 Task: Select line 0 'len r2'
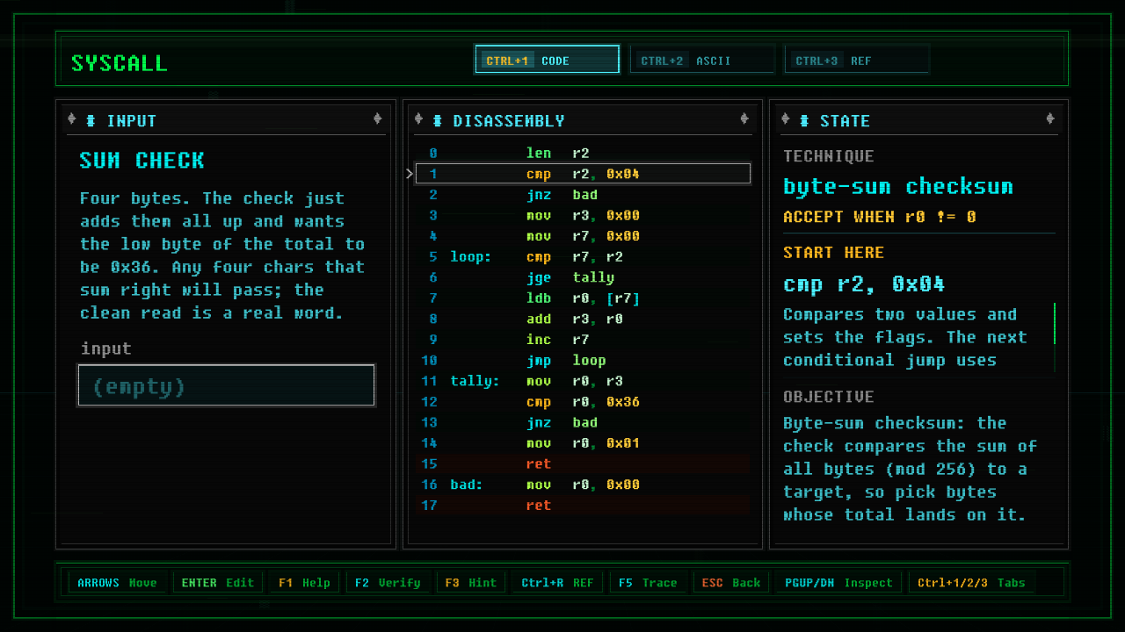(583, 154)
